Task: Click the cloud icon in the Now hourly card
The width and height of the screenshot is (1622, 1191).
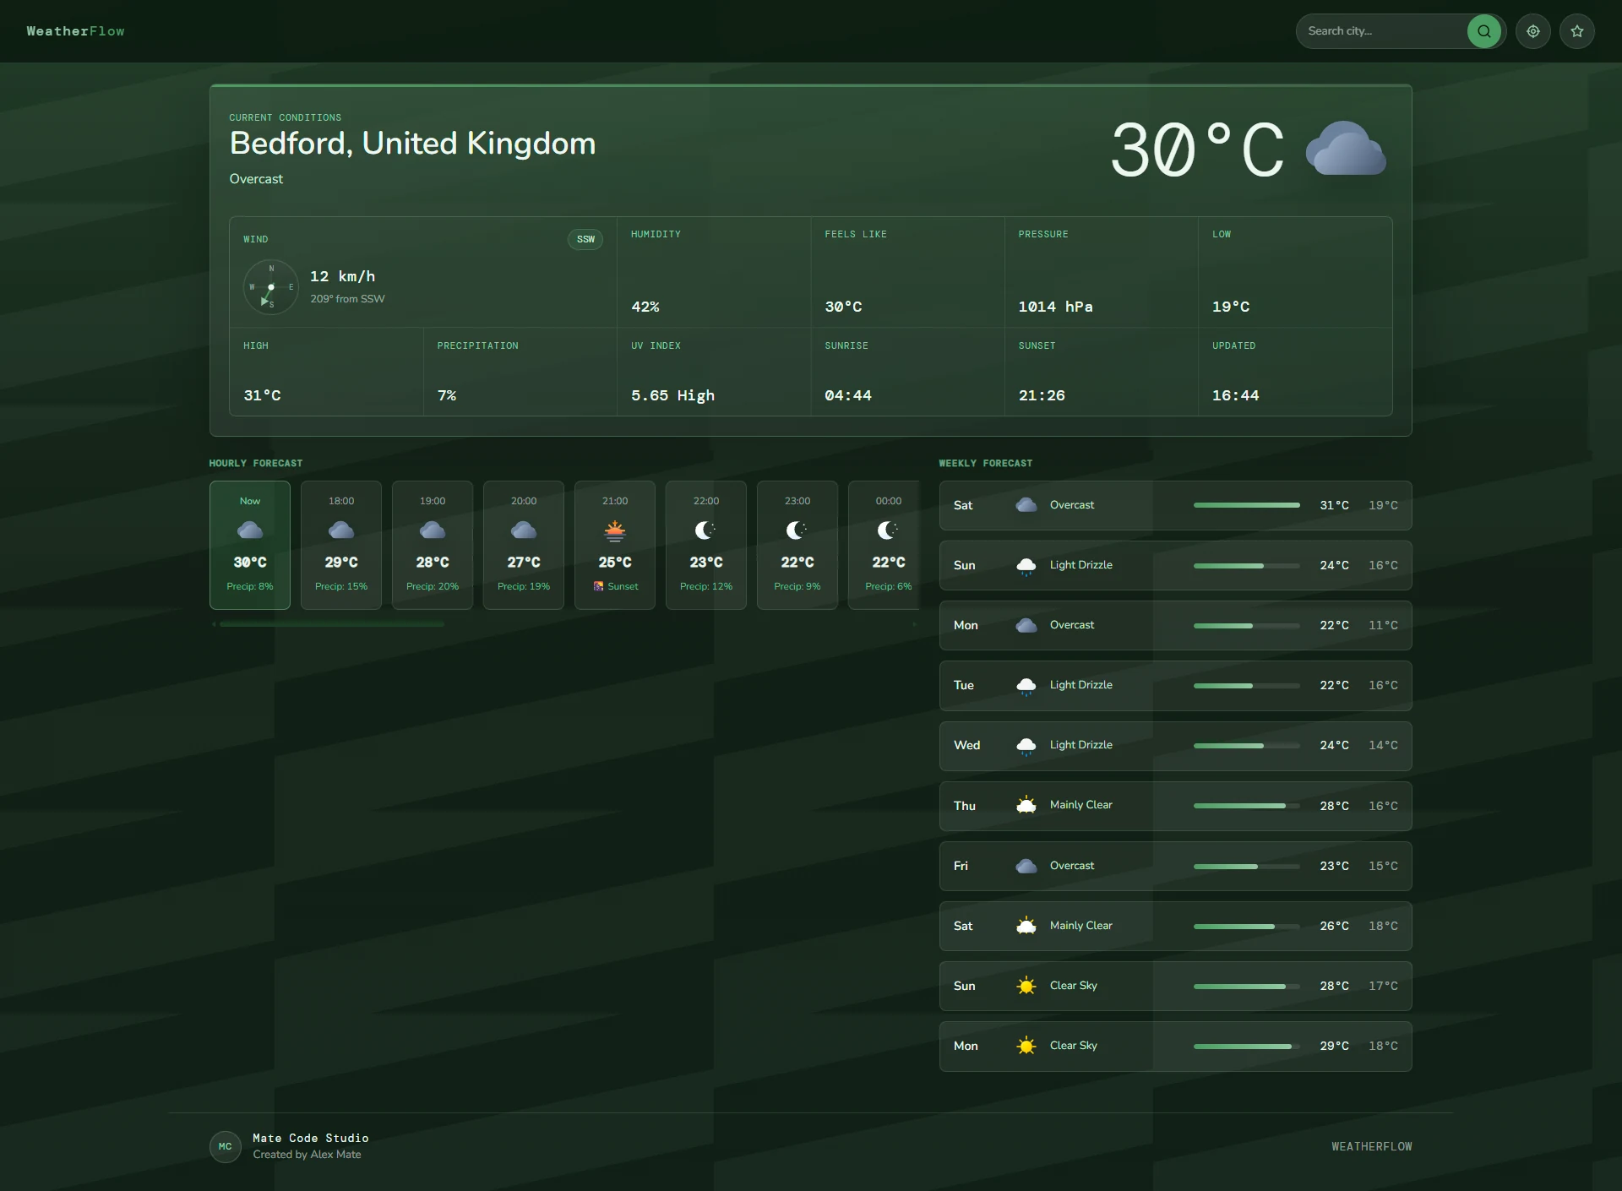Action: 250,530
